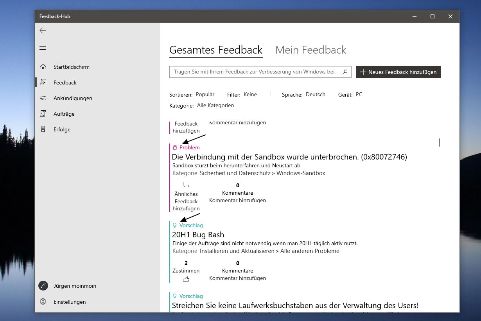Open the 20H1 Bug Bash feedback title
481x321 pixels.
pyautogui.click(x=198, y=235)
